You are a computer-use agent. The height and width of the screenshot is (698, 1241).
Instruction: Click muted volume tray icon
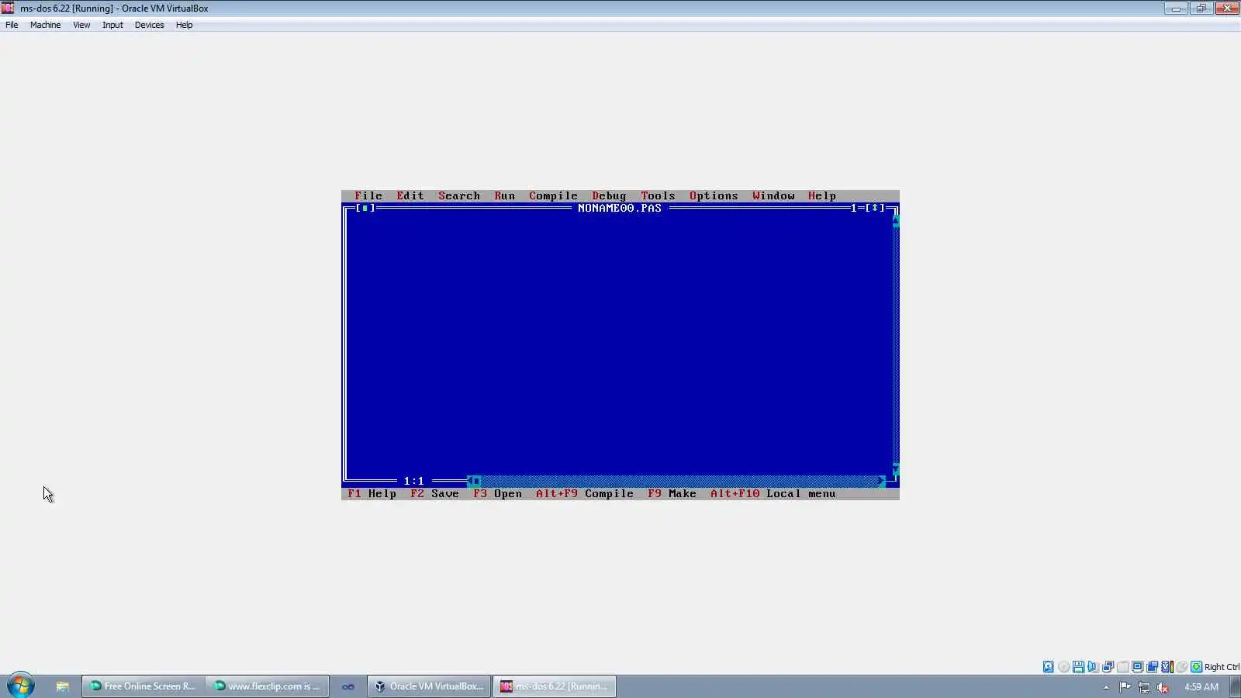point(1163,686)
